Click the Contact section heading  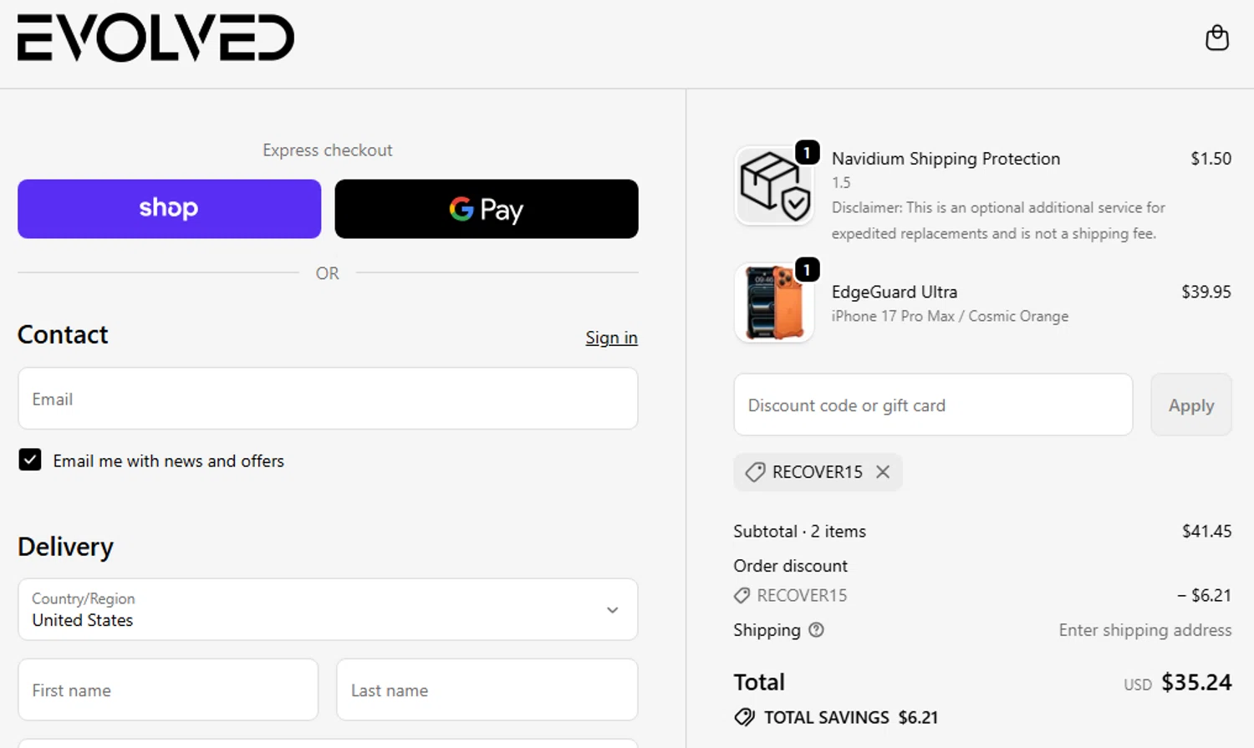click(63, 334)
